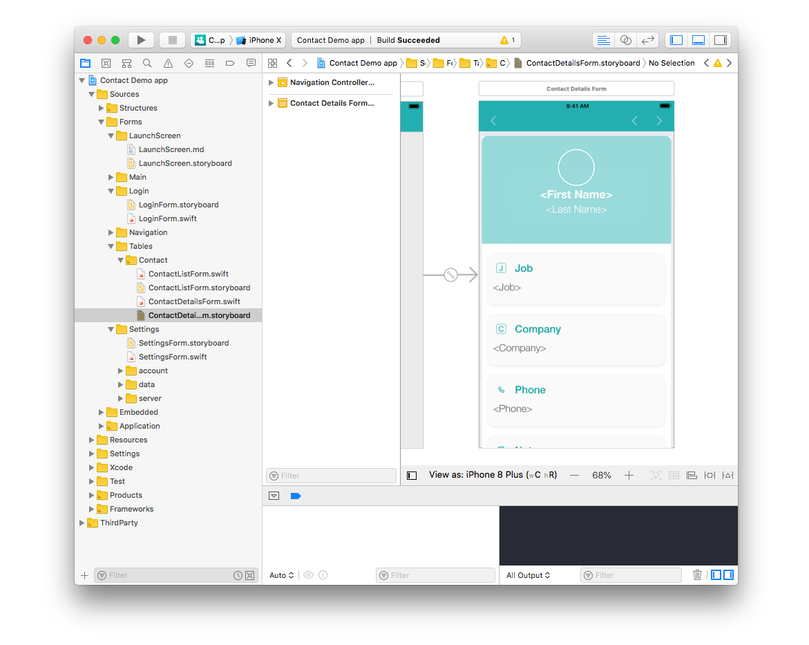809x645 pixels.
Task: Open the Report navigator
Action: (x=251, y=63)
